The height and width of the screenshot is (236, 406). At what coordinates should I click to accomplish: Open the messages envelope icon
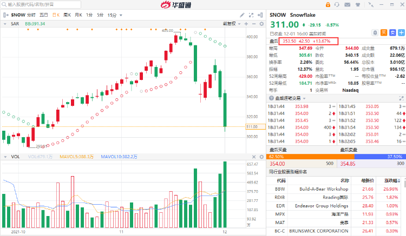click(348, 4)
